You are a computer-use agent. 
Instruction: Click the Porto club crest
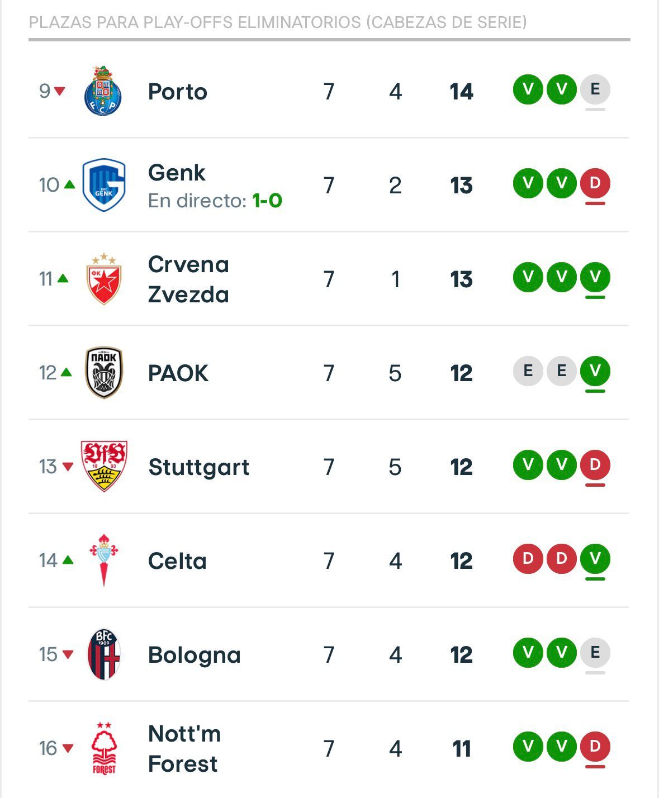tap(103, 91)
